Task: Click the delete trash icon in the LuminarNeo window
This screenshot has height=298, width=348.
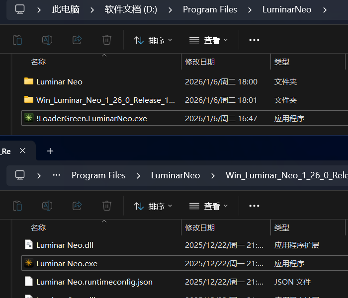Action: tap(107, 40)
